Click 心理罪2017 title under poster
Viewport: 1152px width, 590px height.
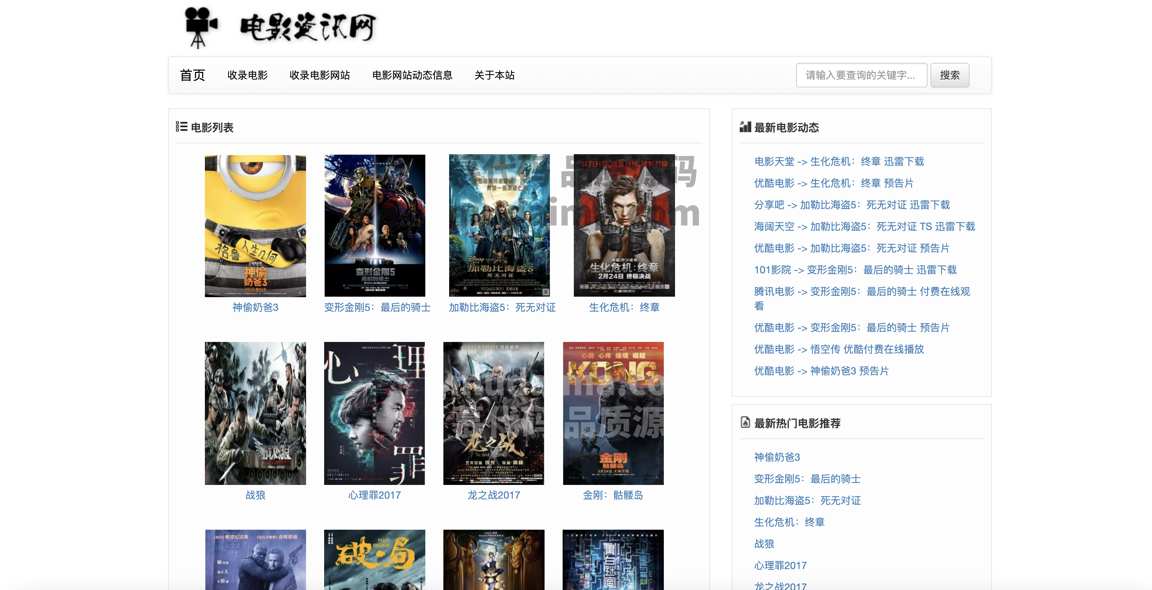click(375, 495)
